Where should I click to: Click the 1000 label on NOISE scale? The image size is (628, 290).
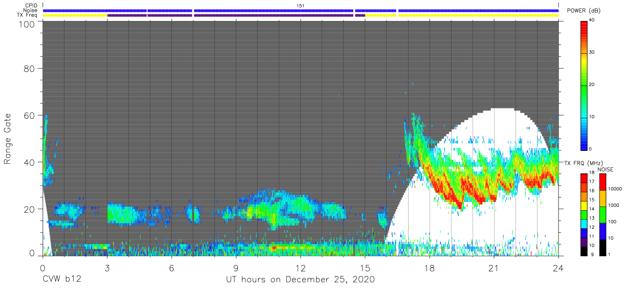click(x=613, y=206)
